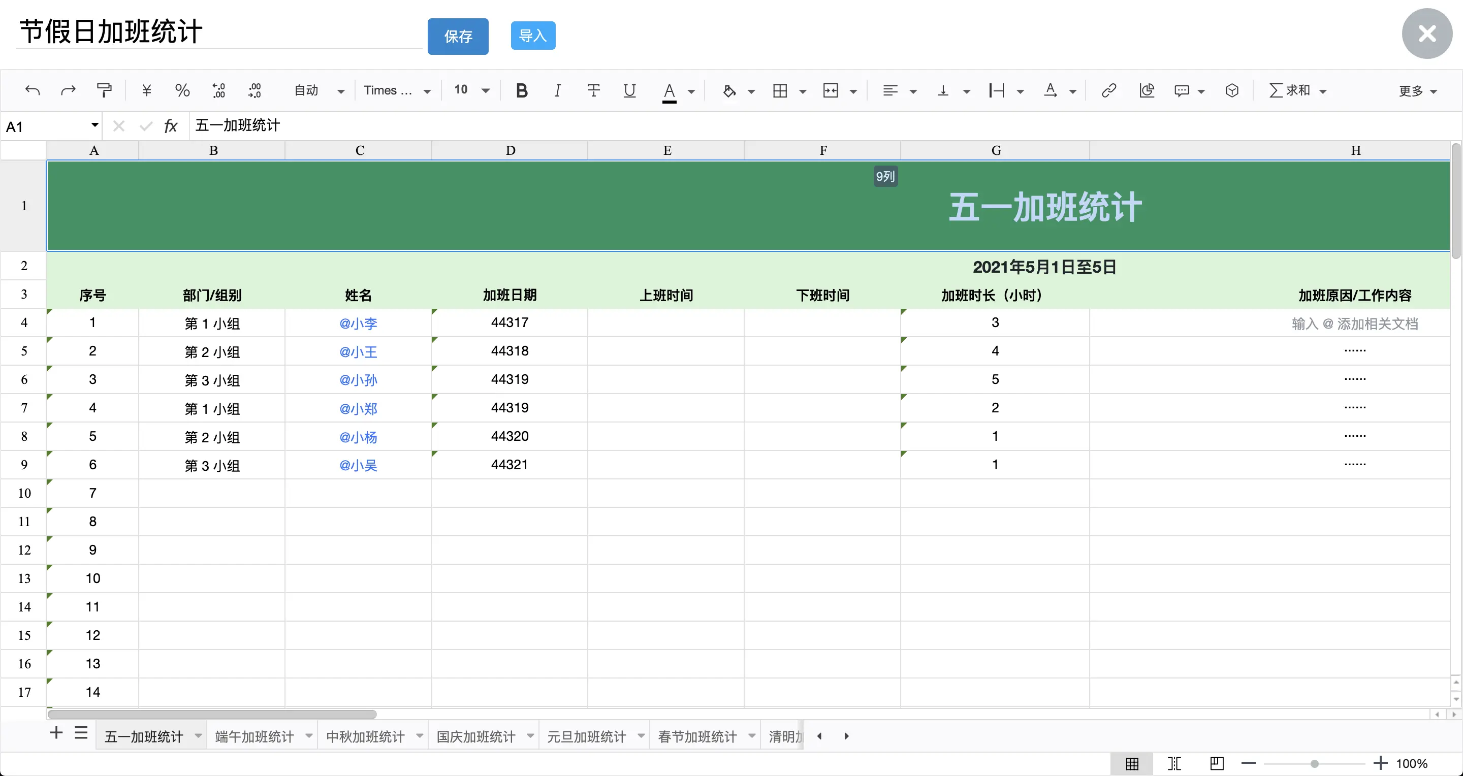Click the insert chart icon
The width and height of the screenshot is (1463, 776).
1147,90
